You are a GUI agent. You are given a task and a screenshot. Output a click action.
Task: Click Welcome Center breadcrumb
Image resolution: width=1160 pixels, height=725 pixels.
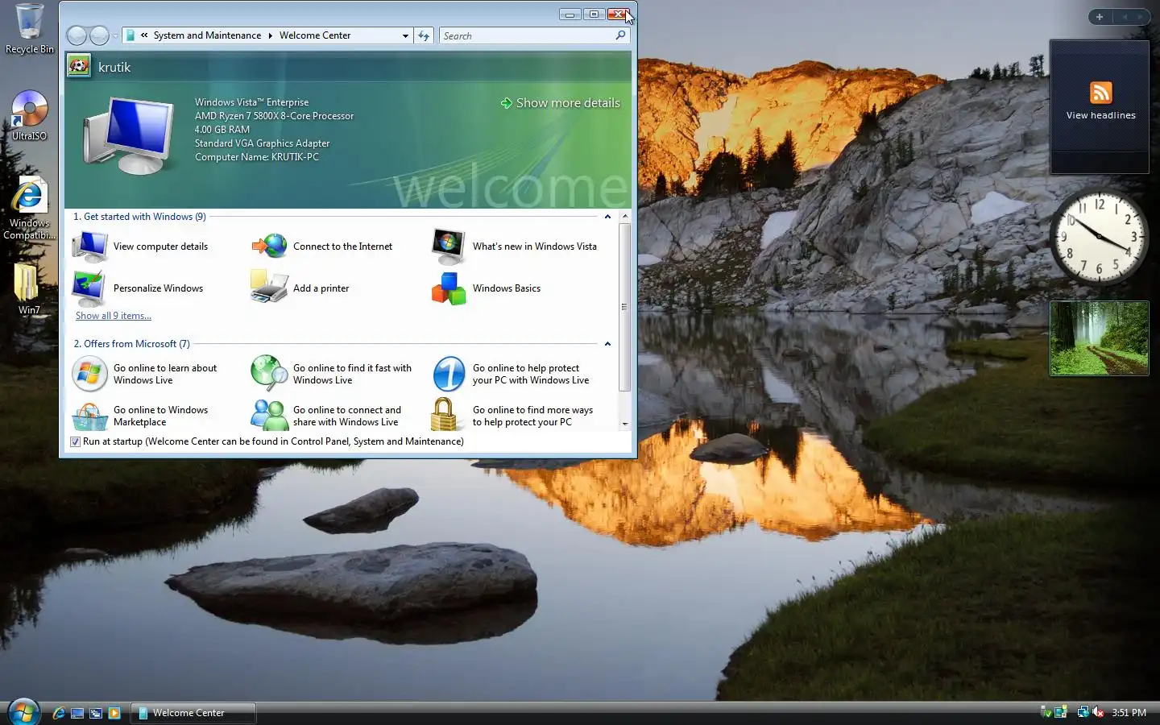(315, 35)
